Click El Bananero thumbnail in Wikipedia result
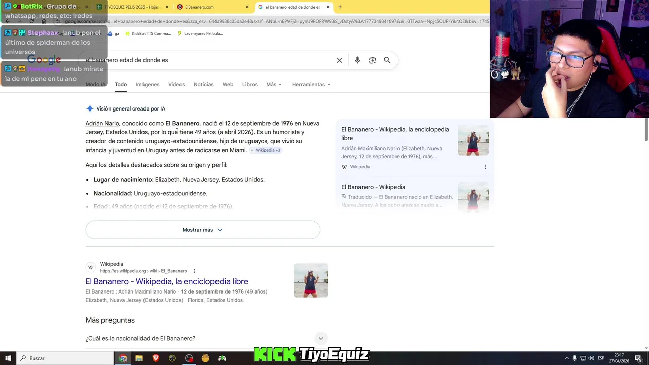 [311, 280]
